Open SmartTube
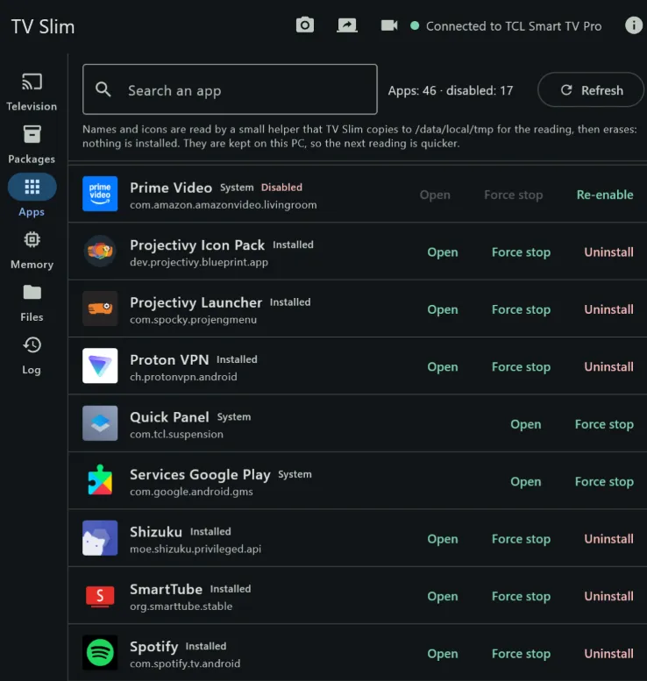This screenshot has width=647, height=681. tap(443, 596)
